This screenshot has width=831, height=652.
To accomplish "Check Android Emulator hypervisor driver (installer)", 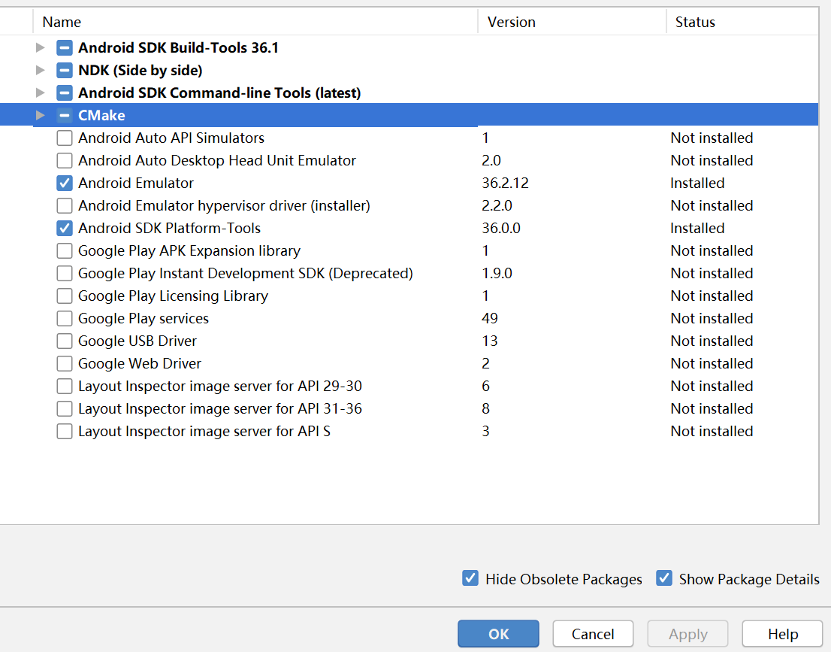I will [x=65, y=205].
